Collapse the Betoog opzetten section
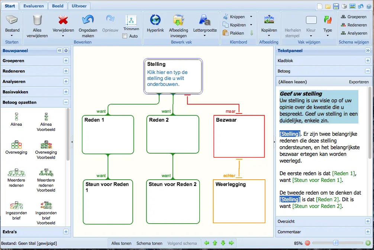The image size is (374, 250). [x=66, y=102]
